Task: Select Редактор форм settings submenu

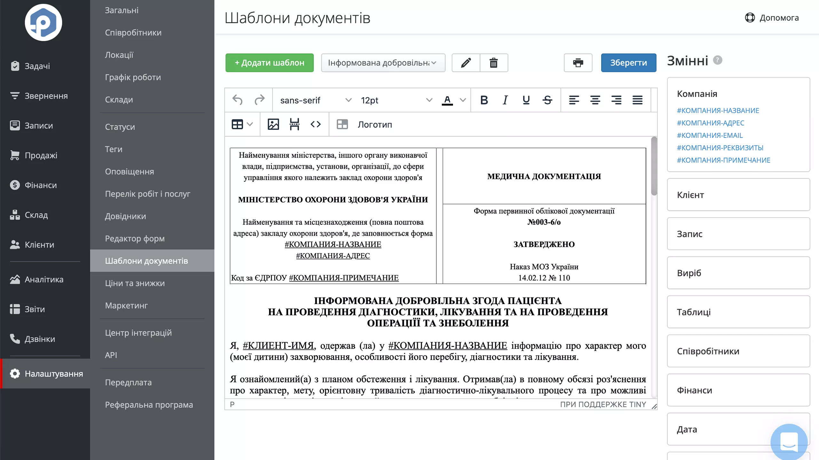Action: pos(152,238)
